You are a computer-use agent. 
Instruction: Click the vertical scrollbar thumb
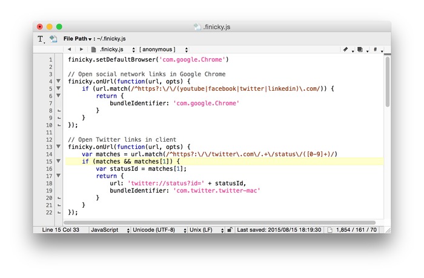pyautogui.click(x=388, y=82)
